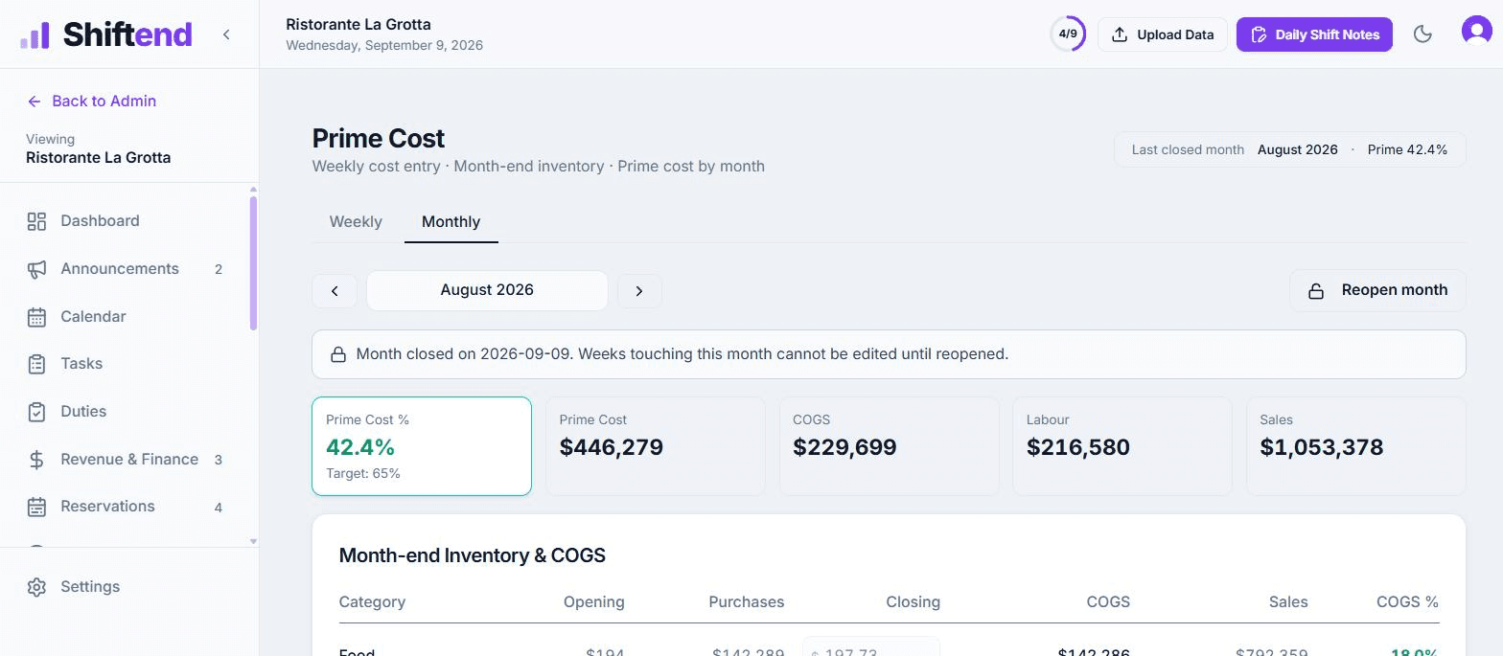
Task: Go to previous month with left chevron
Action: 335,291
